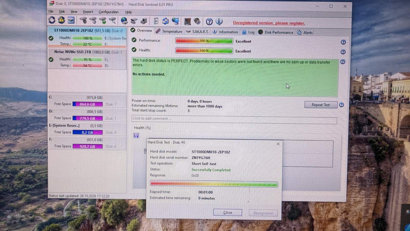Screen dimensions: 410x231
Task: Open the Report menu
Action: pyautogui.click(x=88, y=12)
